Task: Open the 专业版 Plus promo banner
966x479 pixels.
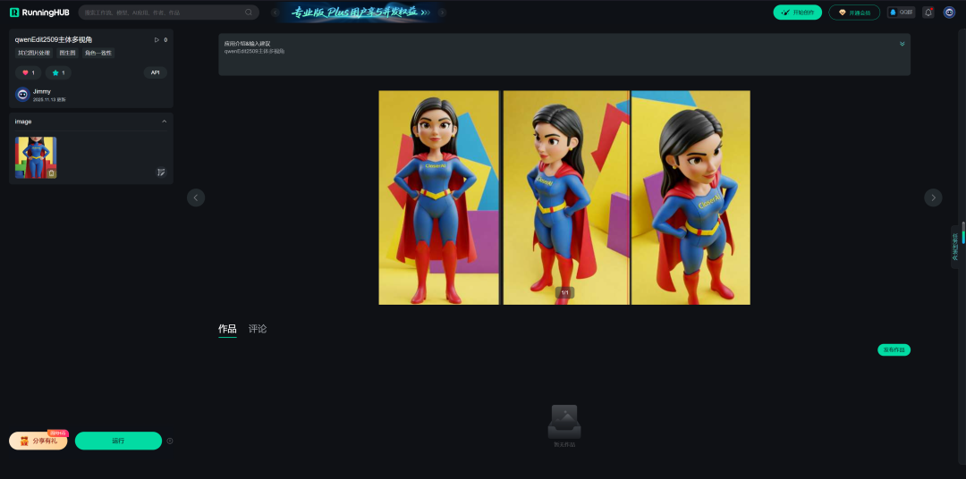Action: pyautogui.click(x=360, y=13)
